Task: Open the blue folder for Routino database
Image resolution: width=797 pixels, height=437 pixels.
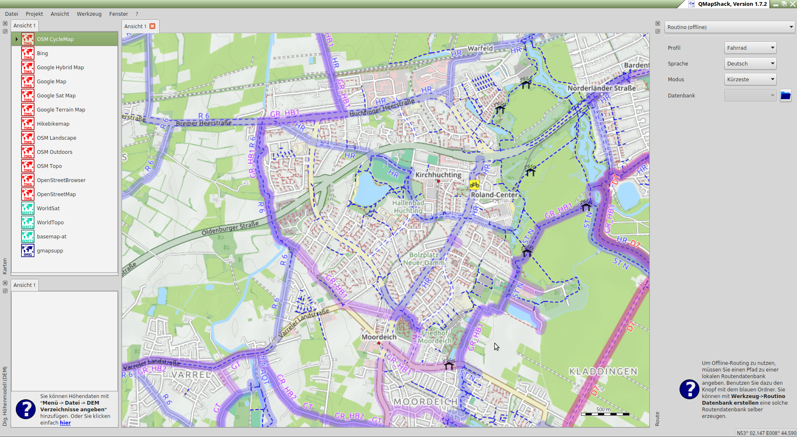Action: pyautogui.click(x=785, y=95)
